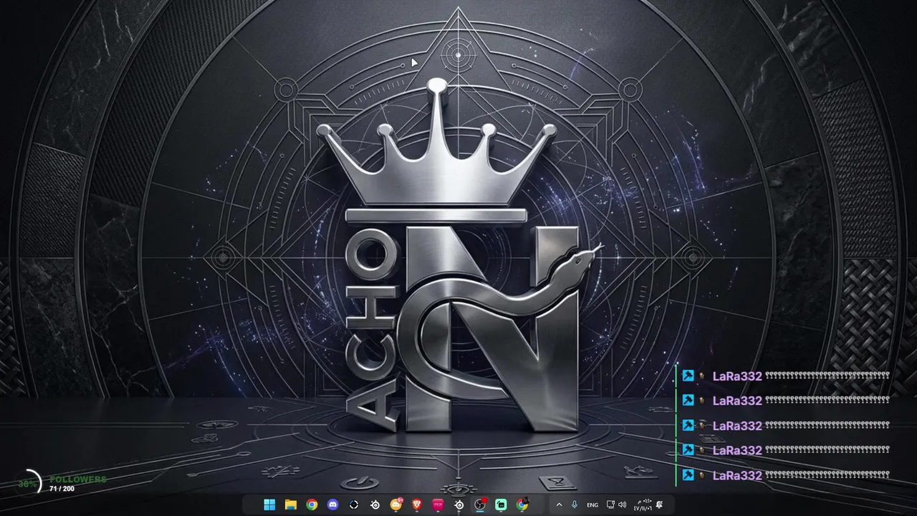Open Discord from the taskbar
917x516 pixels.
(332, 505)
